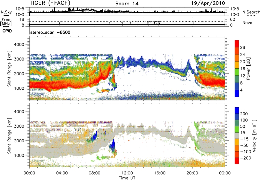Click the '28' power colorbar value

pyautogui.click(x=242, y=47)
